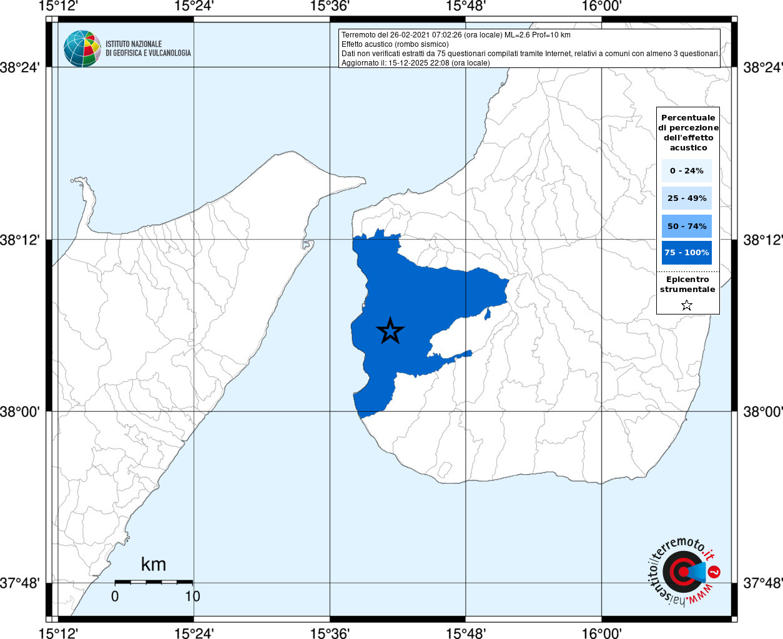Click the top axis label 16°00'
Image resolution: width=783 pixels, height=639 pixels.
[601, 6]
